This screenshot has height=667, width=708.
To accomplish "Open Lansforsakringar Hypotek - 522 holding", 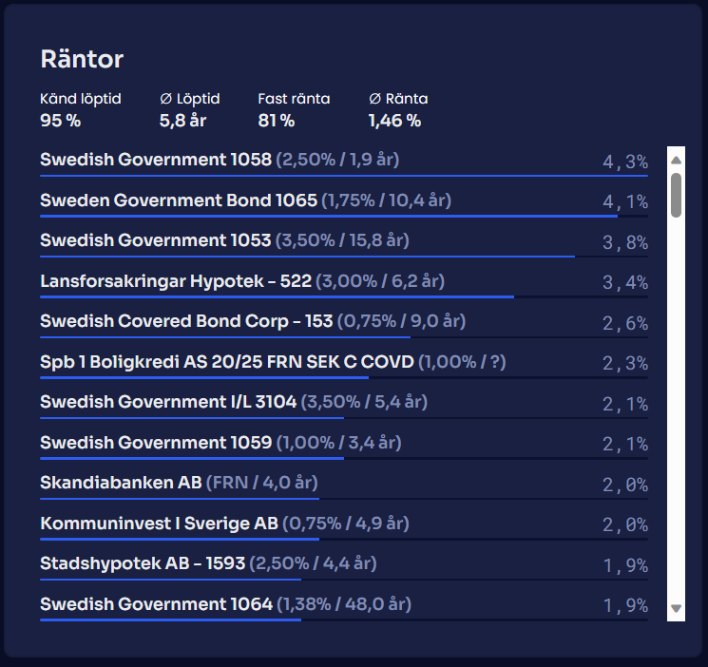I will 176,281.
